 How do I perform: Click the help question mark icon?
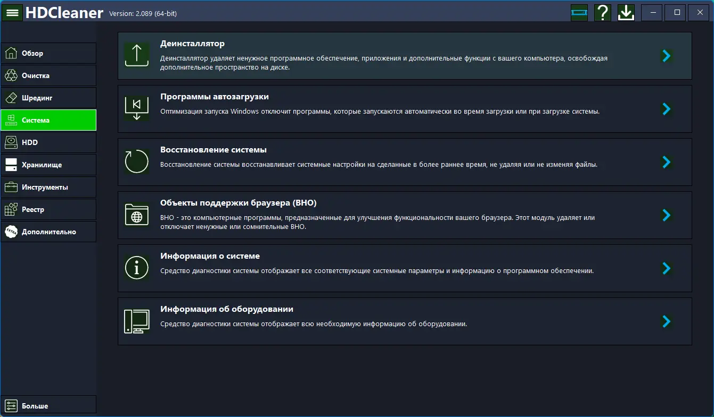tap(602, 12)
